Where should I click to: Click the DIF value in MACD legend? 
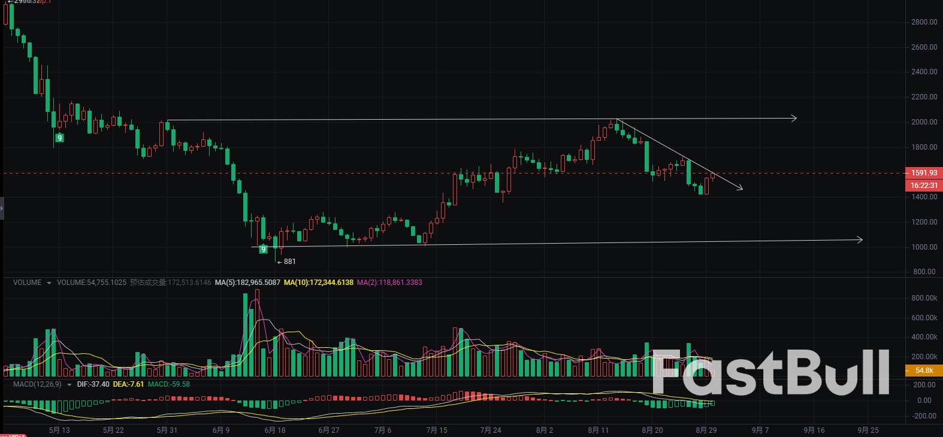tap(93, 384)
